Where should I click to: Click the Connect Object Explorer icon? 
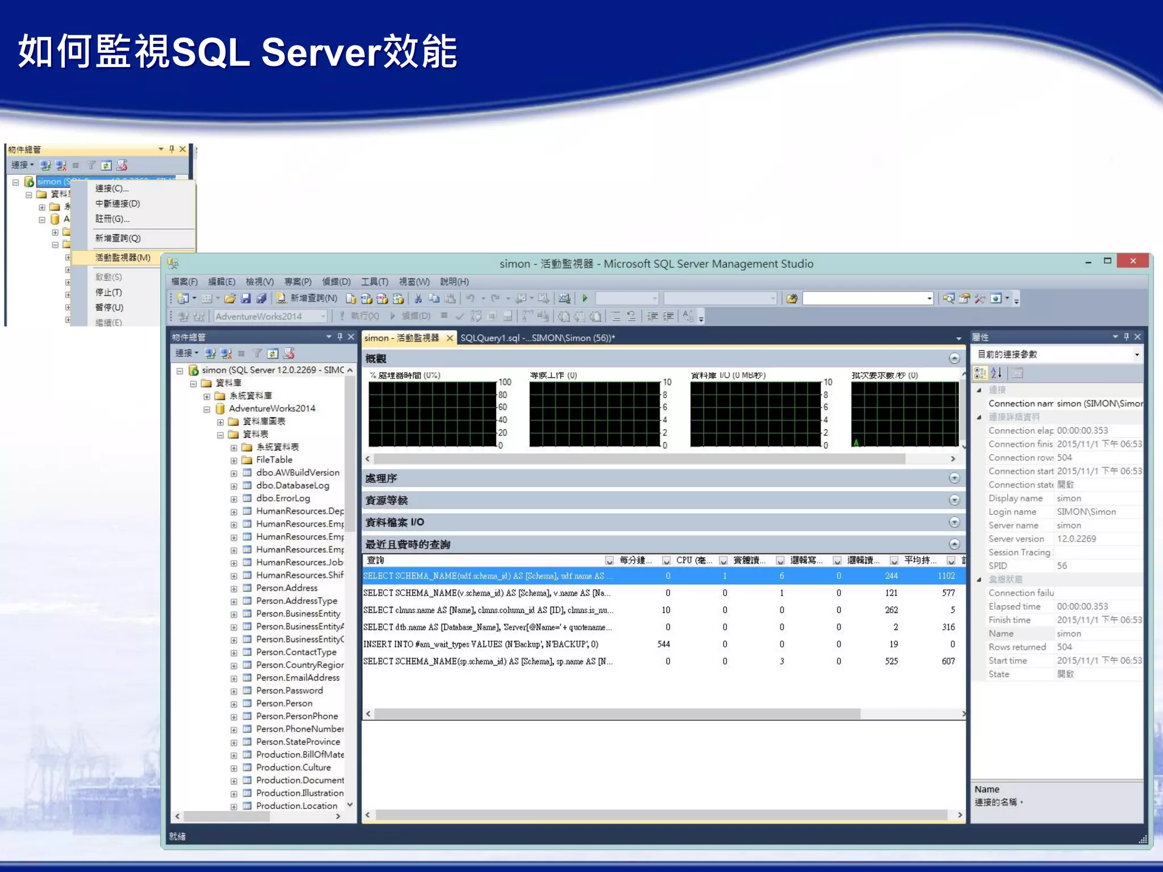click(211, 354)
